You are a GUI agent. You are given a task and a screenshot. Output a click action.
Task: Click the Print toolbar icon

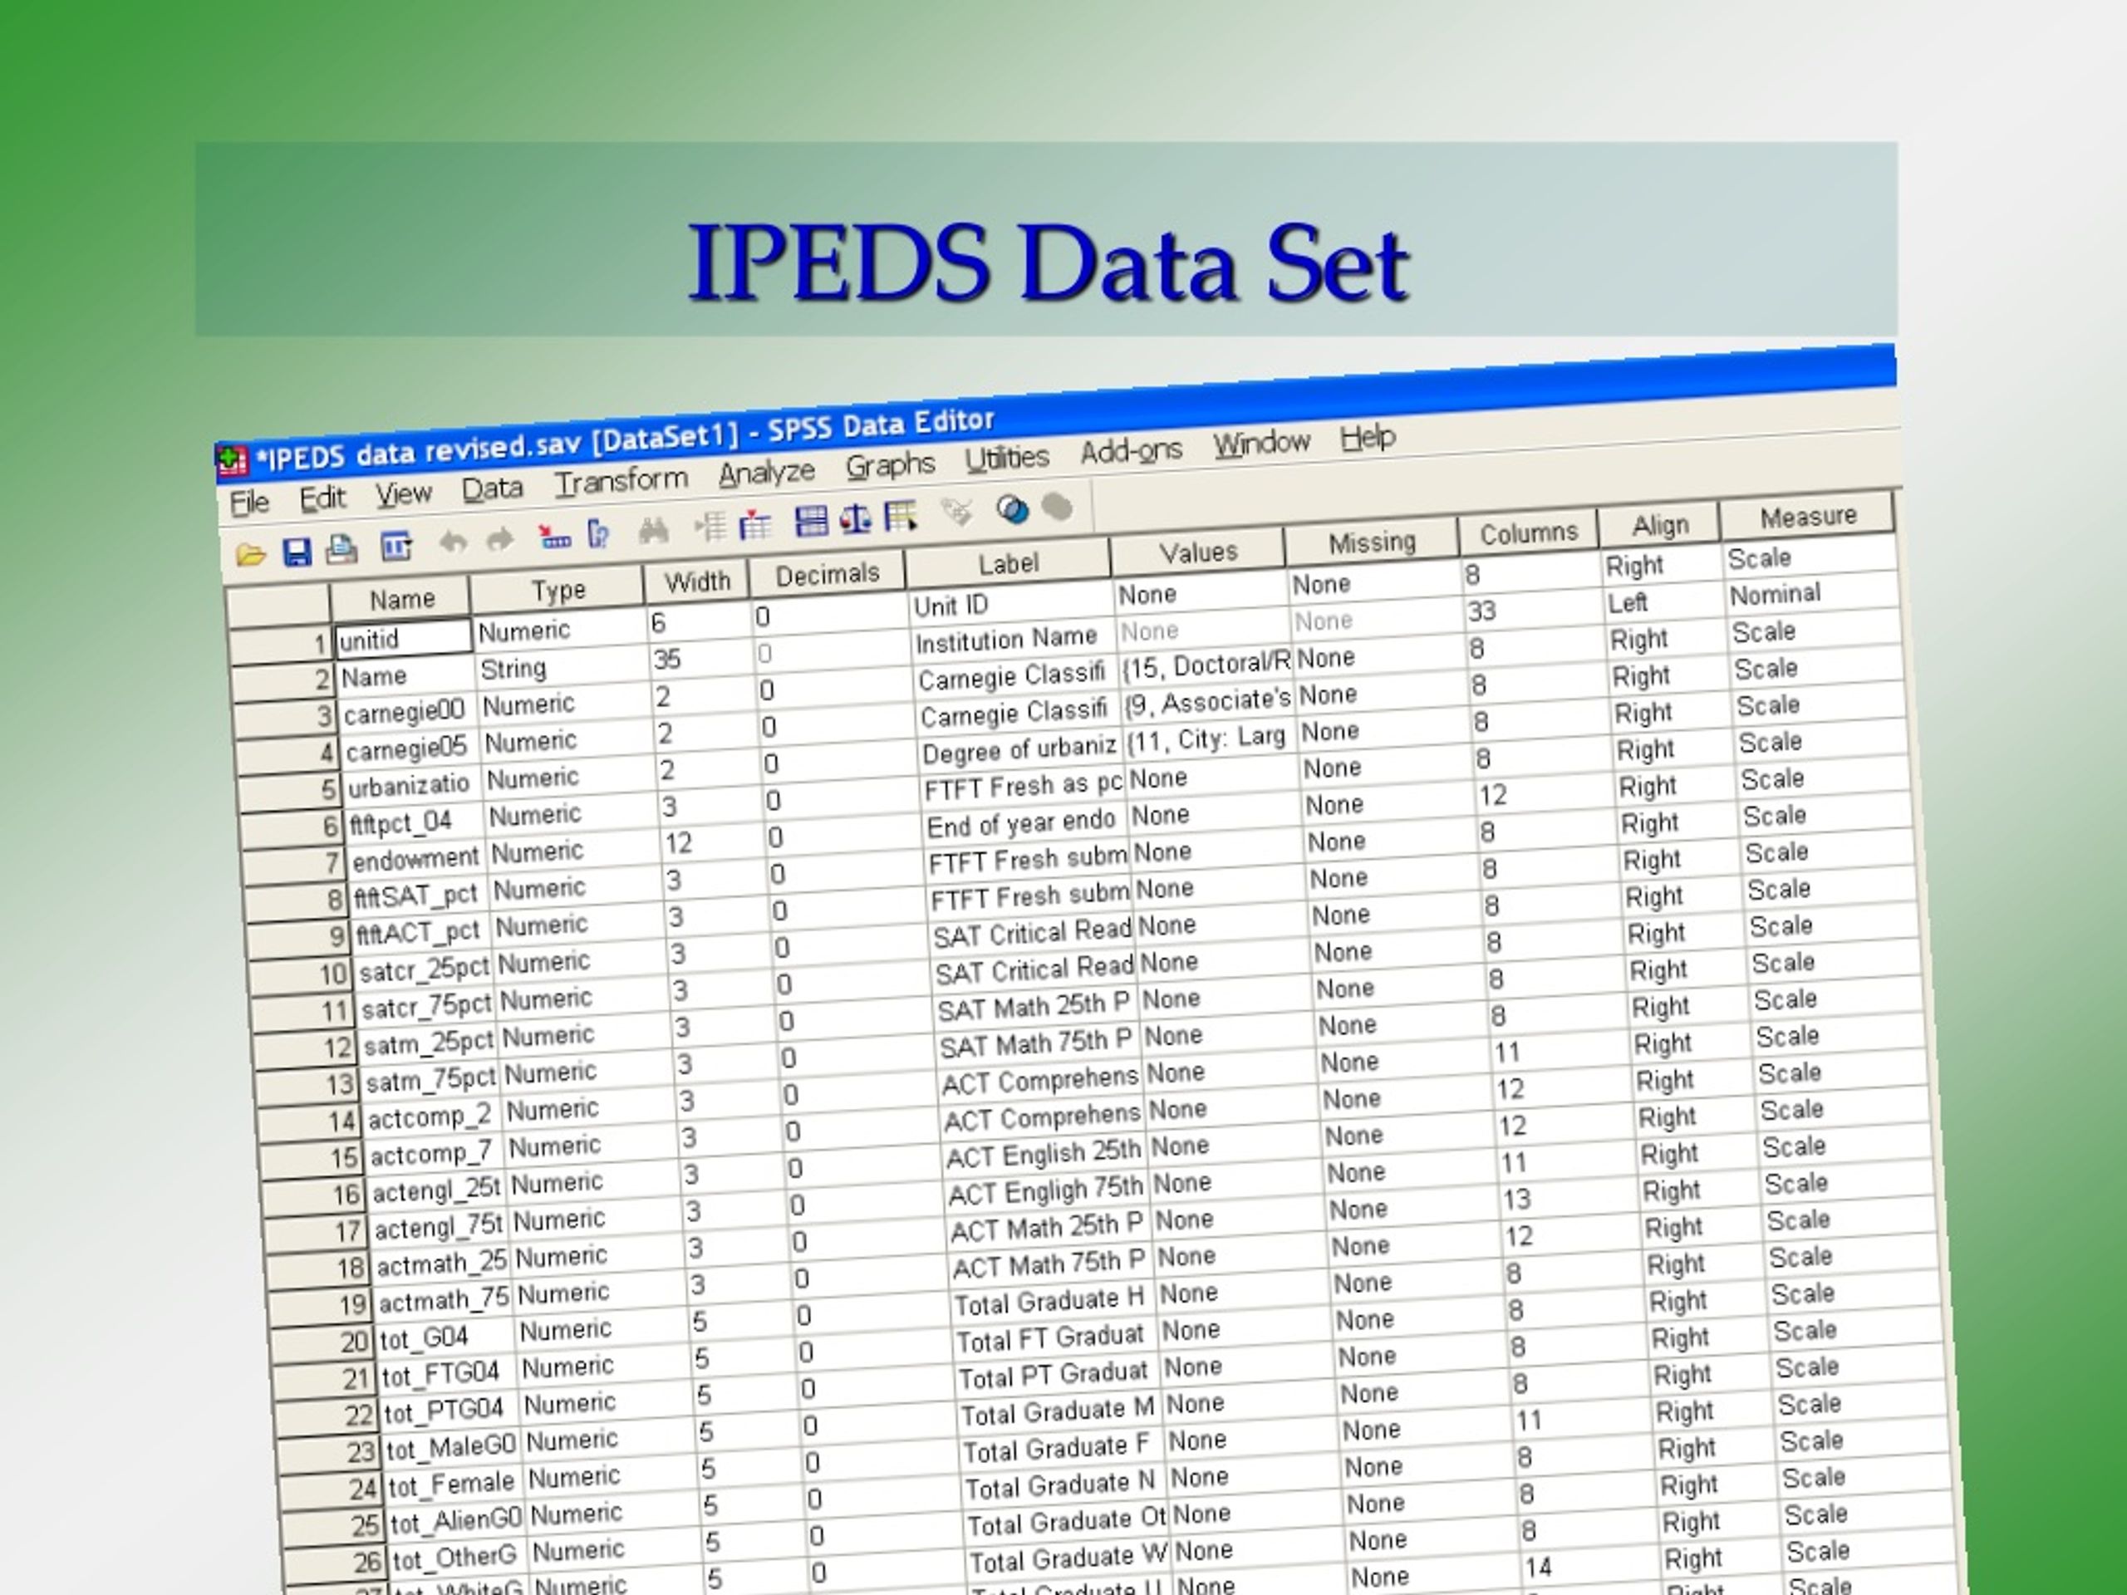[x=341, y=549]
